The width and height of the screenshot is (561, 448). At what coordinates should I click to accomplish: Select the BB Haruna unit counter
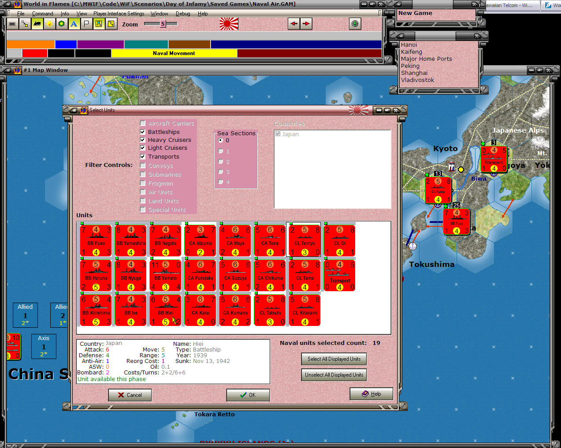[96, 275]
